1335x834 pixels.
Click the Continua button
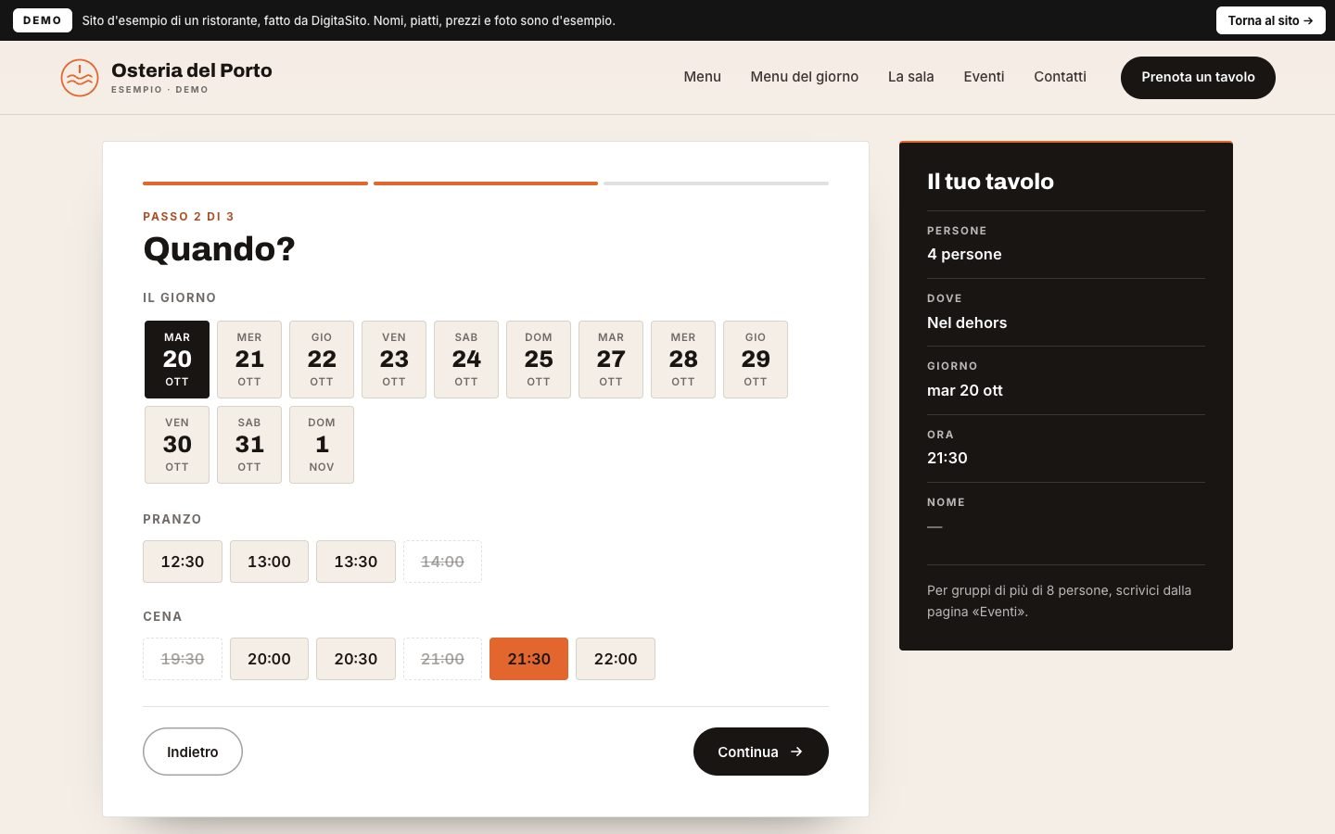click(x=761, y=752)
